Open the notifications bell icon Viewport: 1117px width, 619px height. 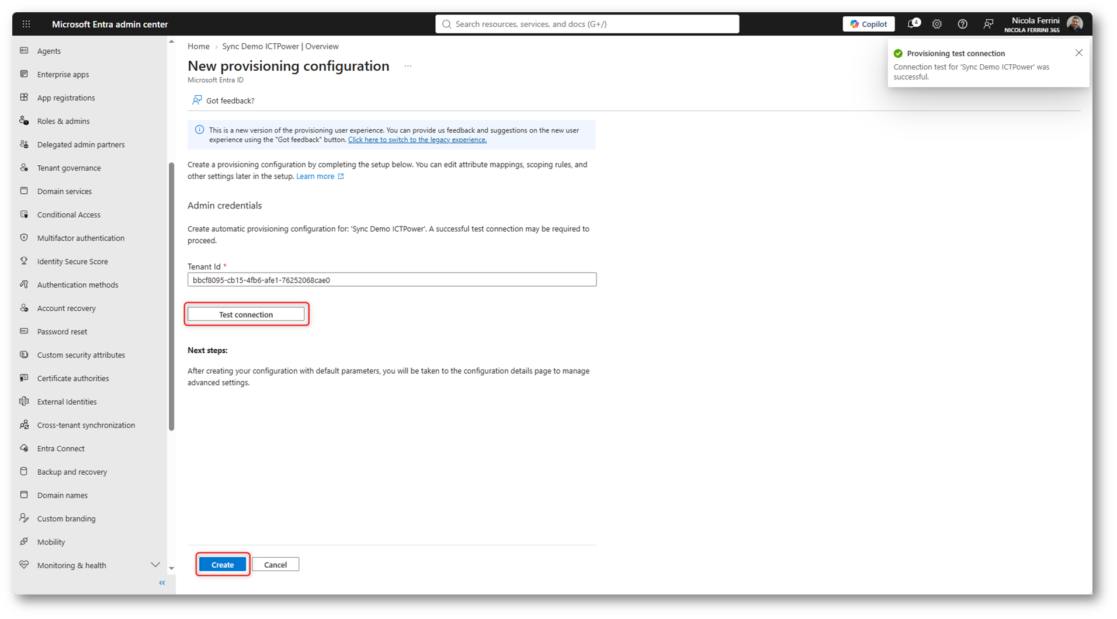[x=913, y=24]
